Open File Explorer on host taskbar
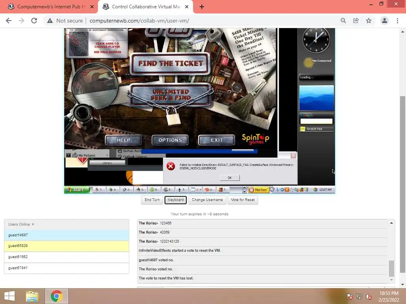The image size is (406, 304). pos(32,296)
